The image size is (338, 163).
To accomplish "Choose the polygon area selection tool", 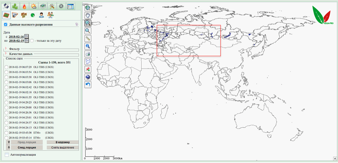I will pos(88,62).
